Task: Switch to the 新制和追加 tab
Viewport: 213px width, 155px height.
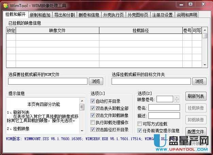Action: click(x=40, y=15)
